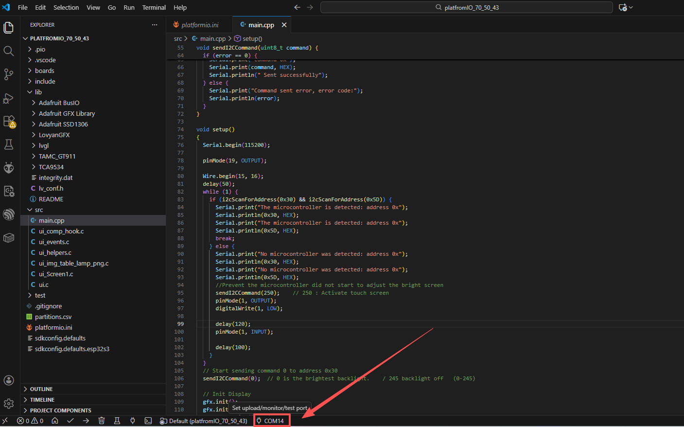Expand the Adafruit GFX Library folder
The image size is (684, 427).
point(67,113)
